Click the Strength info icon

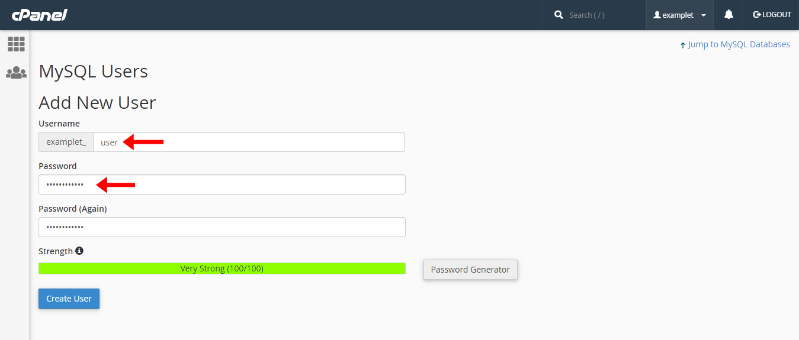[x=79, y=251]
